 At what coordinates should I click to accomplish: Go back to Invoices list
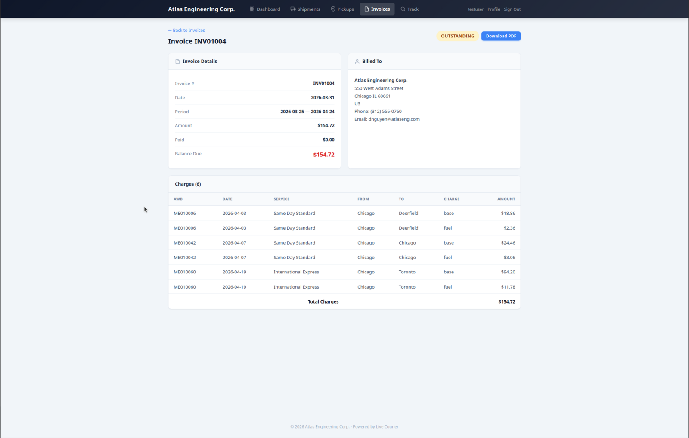[186, 31]
